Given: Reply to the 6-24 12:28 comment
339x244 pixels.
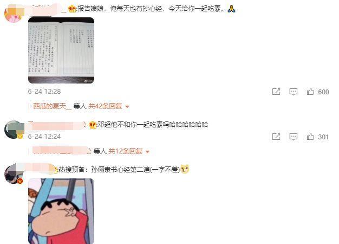Looking at the screenshot, I should tap(294, 92).
